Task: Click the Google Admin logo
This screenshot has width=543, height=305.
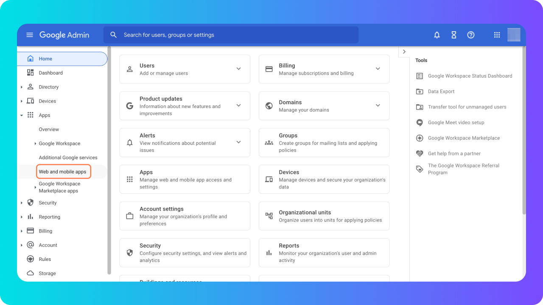Action: [64, 35]
